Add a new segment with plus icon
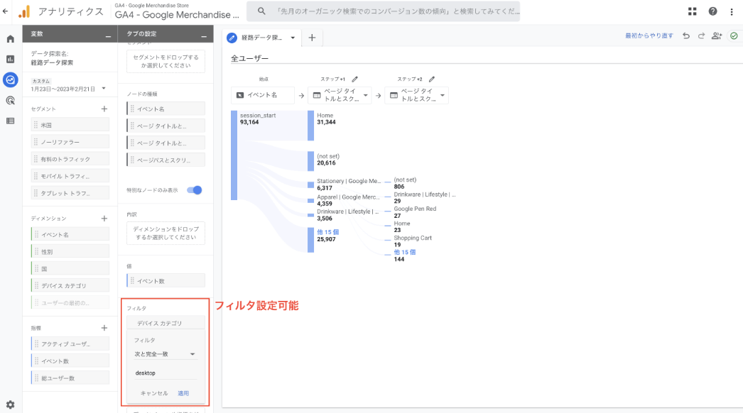 [x=104, y=109]
